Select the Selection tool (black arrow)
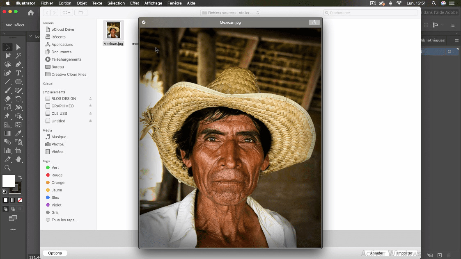 (x=7, y=47)
